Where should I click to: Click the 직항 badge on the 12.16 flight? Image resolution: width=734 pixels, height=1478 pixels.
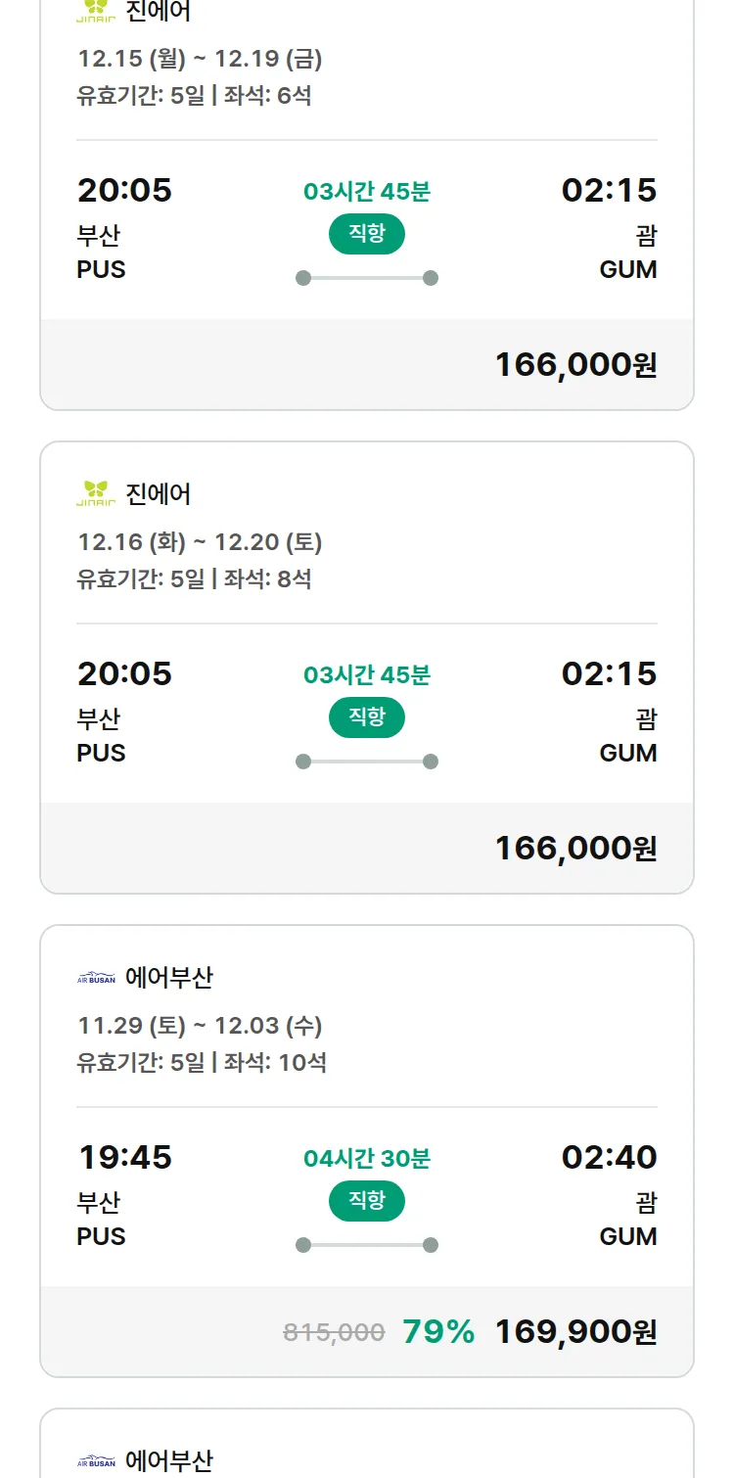click(367, 717)
